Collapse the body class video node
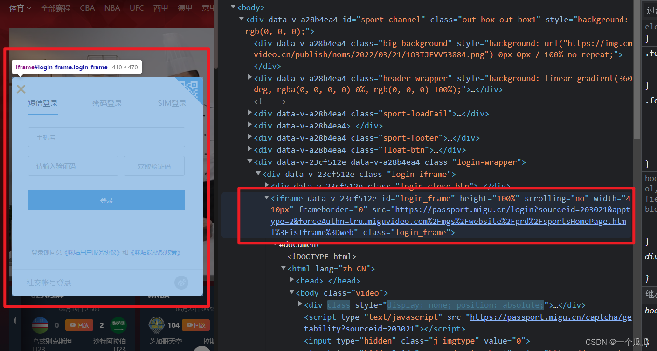This screenshot has width=657, height=351. [x=292, y=292]
